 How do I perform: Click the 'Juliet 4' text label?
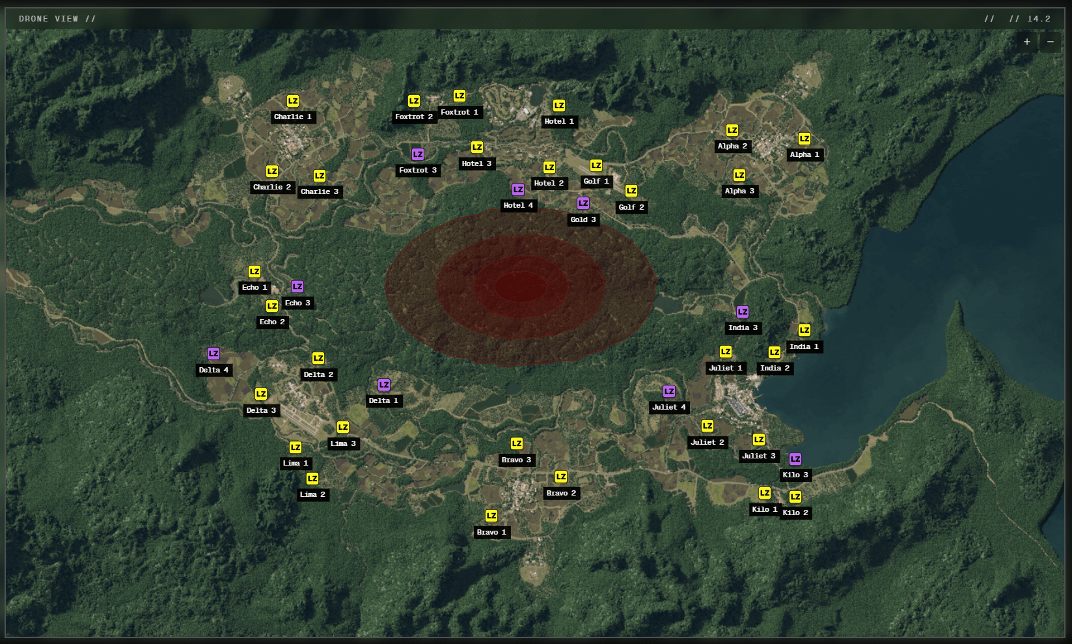pos(669,408)
